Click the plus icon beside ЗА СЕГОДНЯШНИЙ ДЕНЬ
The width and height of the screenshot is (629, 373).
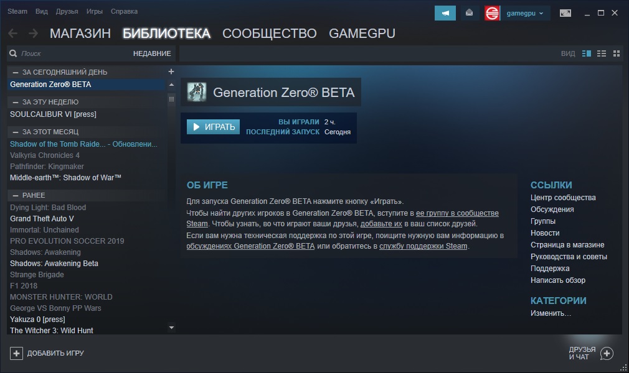(x=171, y=71)
